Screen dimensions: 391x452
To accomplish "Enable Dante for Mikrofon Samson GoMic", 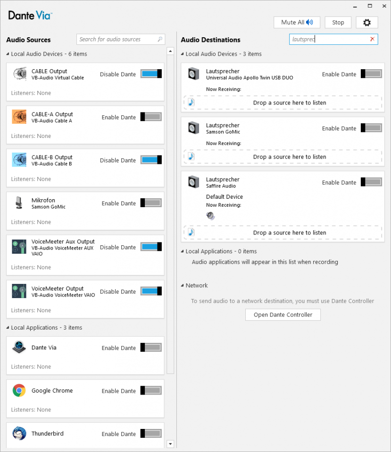I will 151,202.
